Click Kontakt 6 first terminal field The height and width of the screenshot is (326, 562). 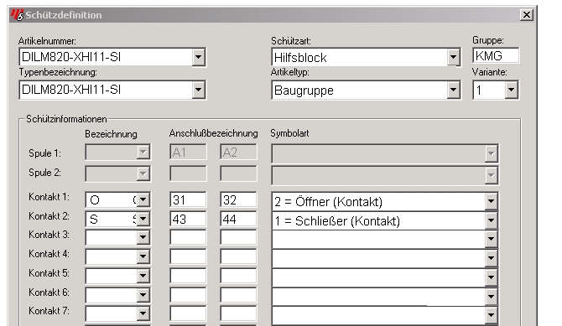pos(188,295)
